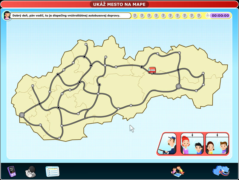Click the red bus on the map
Image resolution: width=239 pixels, height=180 pixels.
pos(152,70)
